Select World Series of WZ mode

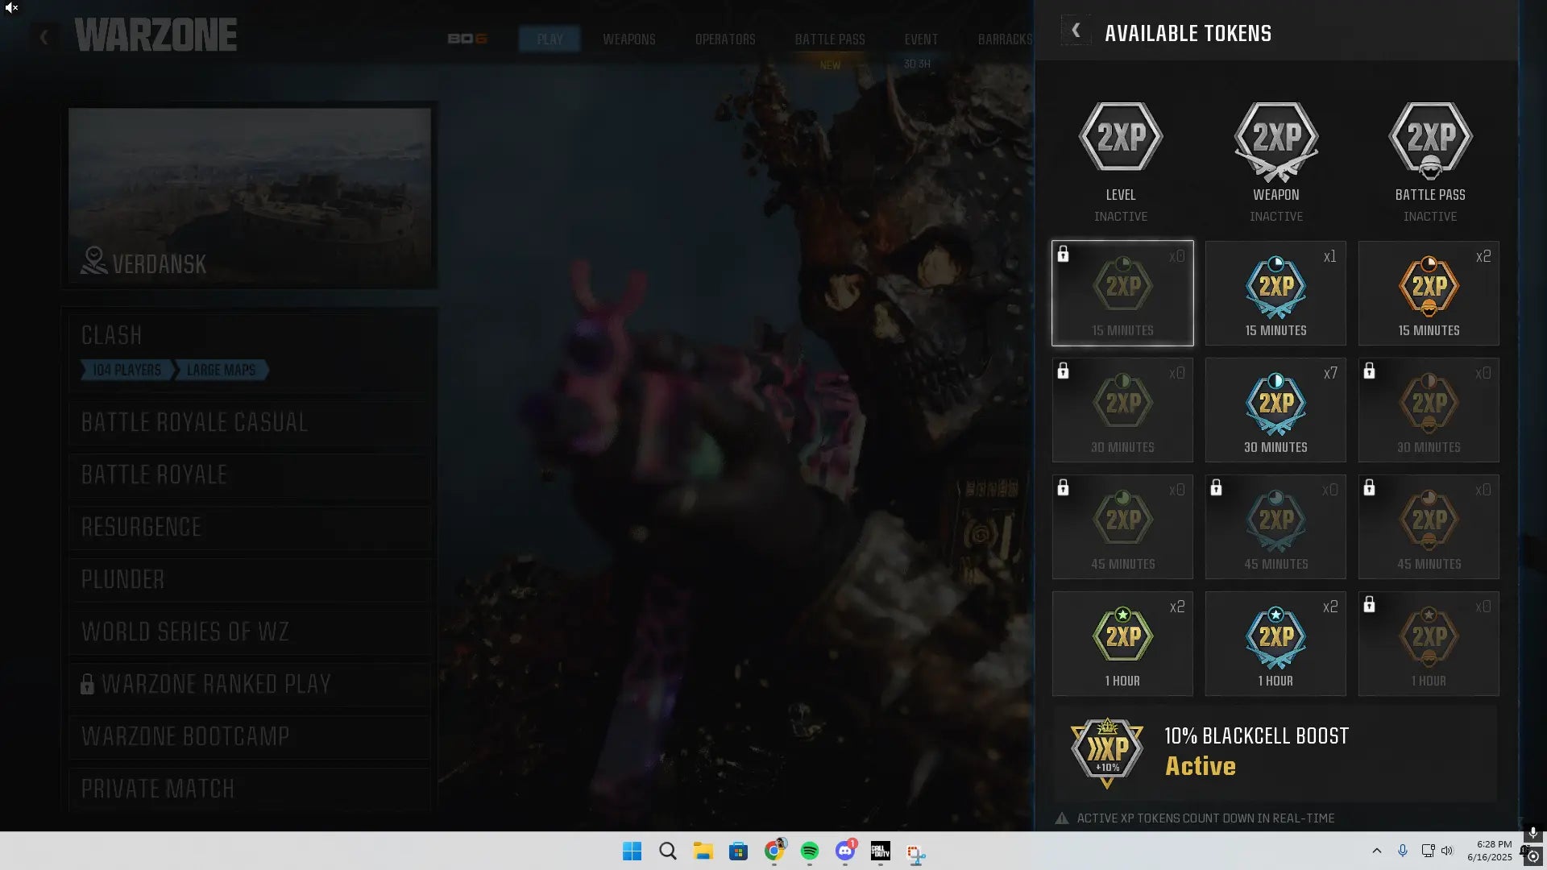click(250, 632)
